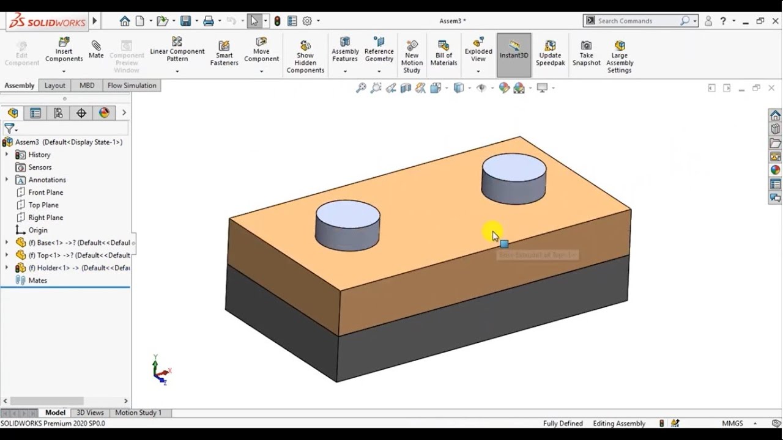Expand the Holder<1> component node

(7, 268)
